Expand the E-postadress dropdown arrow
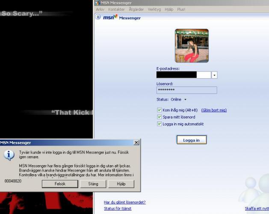The image size is (269, 214). coord(214,75)
